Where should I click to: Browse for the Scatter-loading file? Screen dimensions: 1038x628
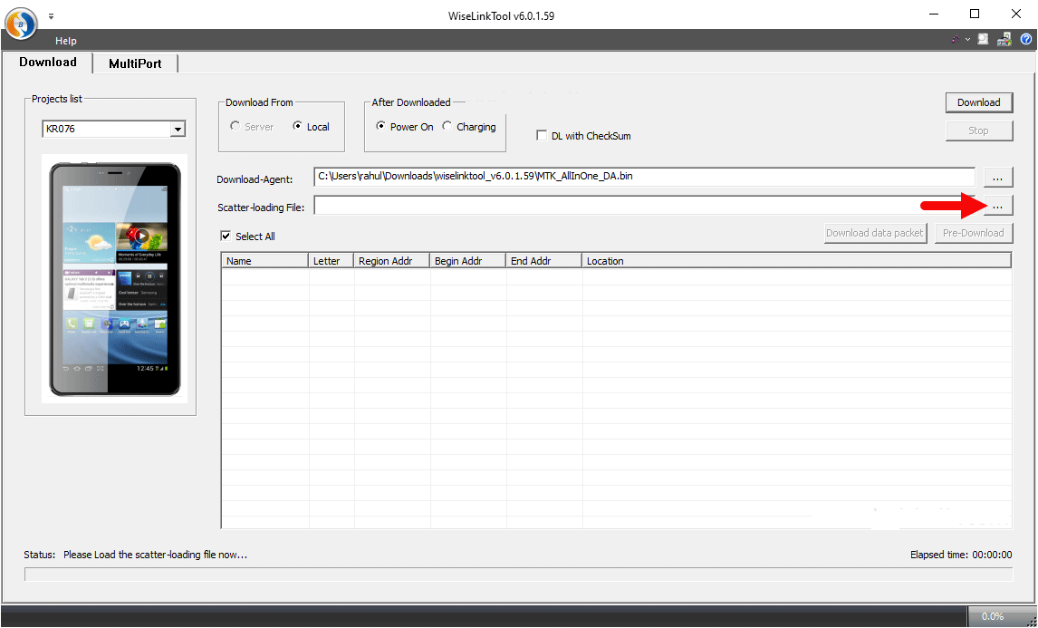tap(996, 206)
